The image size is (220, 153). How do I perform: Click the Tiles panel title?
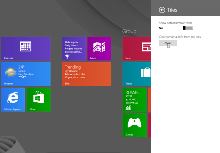pos(172,10)
